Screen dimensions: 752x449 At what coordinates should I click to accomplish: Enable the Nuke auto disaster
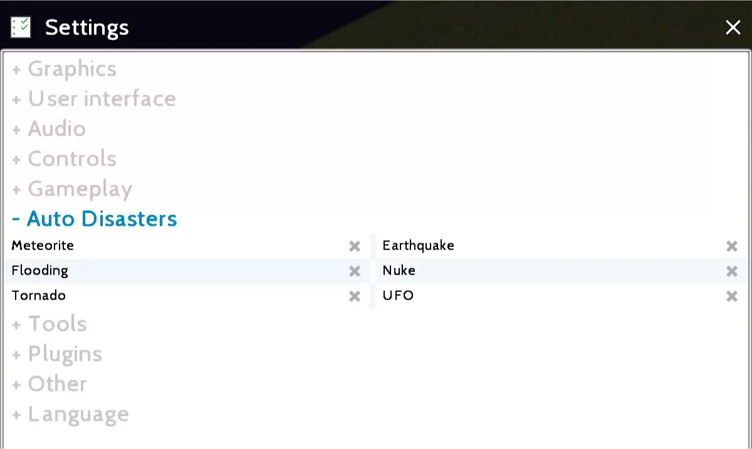(731, 271)
